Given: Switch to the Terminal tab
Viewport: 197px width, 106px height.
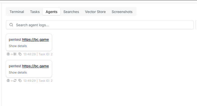Looking at the screenshot, I should coord(17,12).
